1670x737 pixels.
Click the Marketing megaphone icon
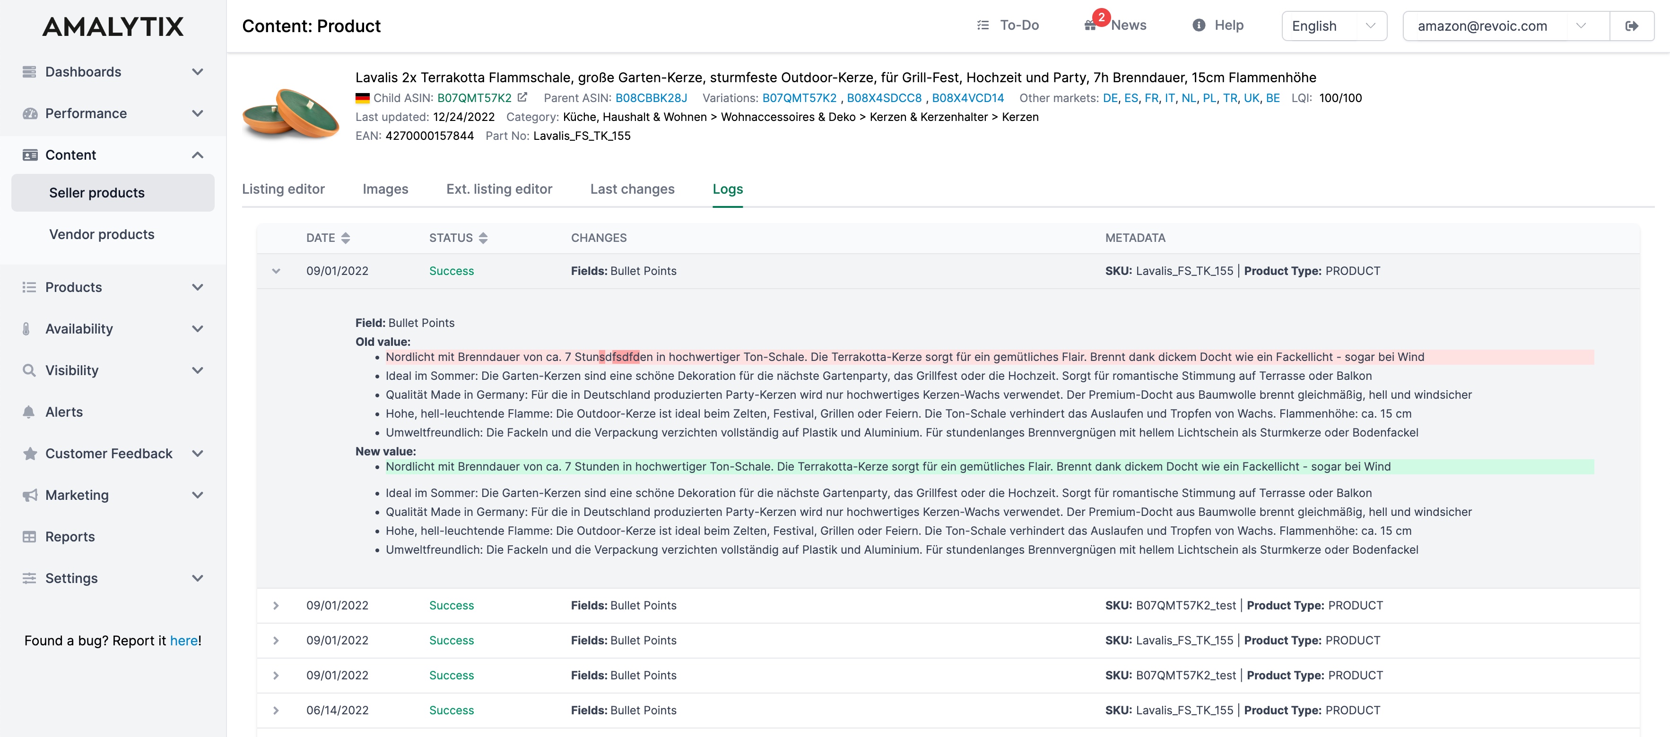(30, 496)
